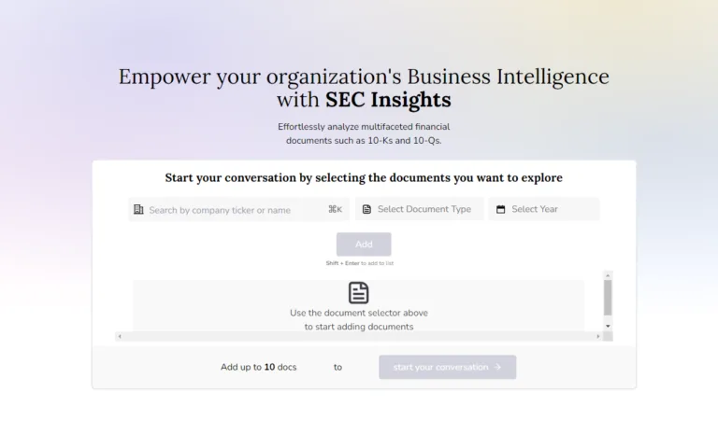718x434 pixels.
Task: Click the 'Shift + Enter to add to list' hint
Action: pyautogui.click(x=359, y=263)
